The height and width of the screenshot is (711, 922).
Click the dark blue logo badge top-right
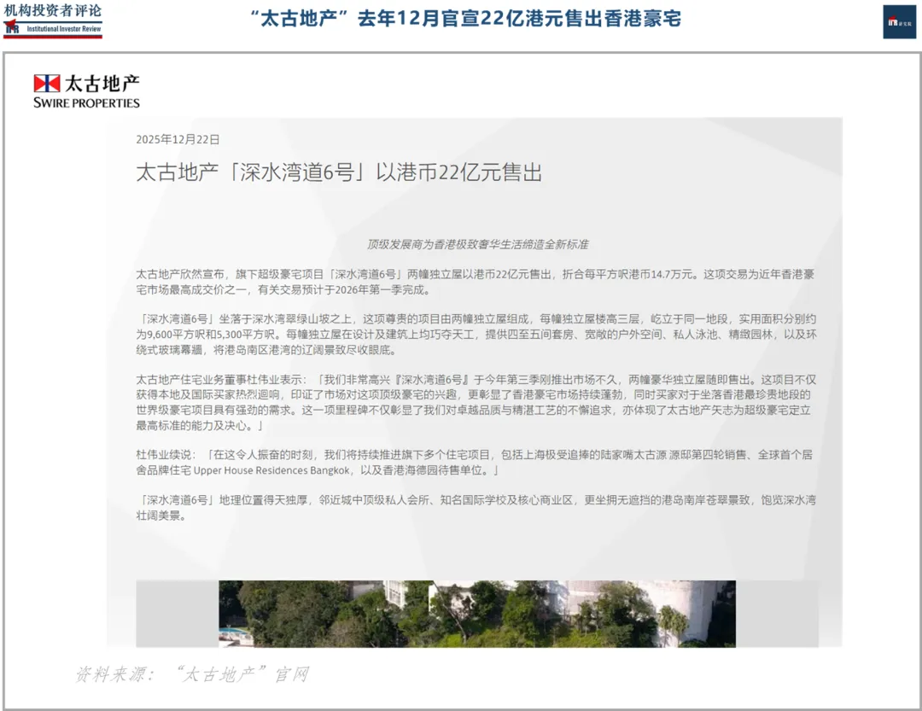pyautogui.click(x=899, y=22)
